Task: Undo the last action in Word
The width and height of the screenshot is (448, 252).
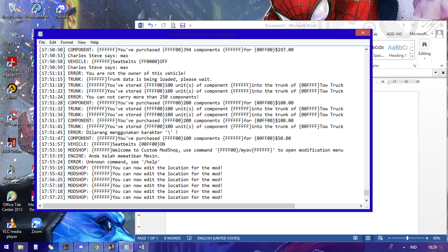Action: [x=150, y=25]
